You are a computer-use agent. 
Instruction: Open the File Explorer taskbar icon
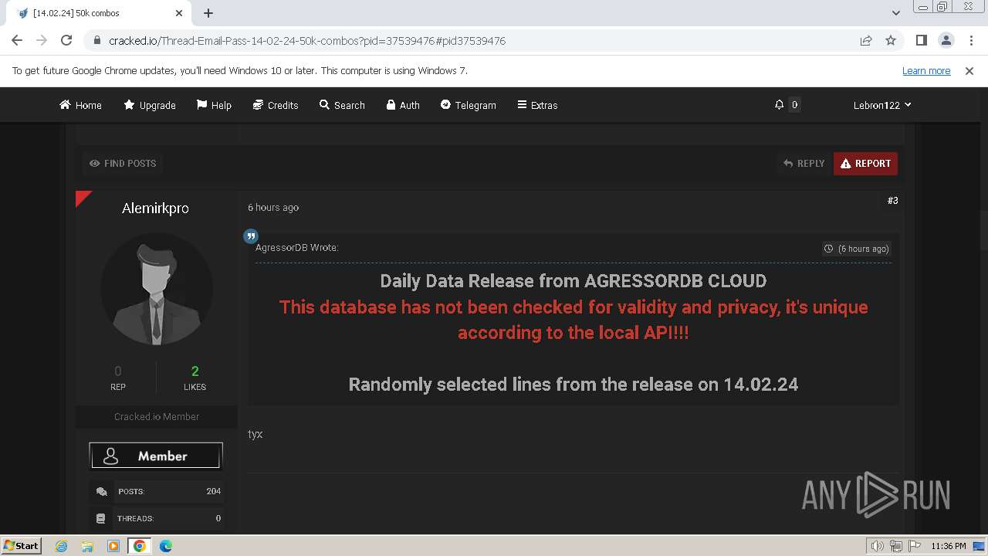(87, 546)
